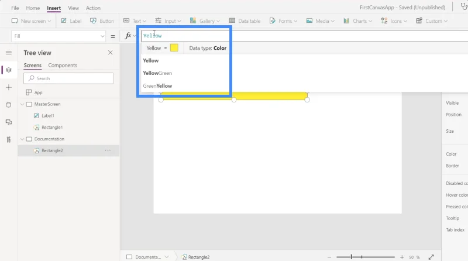Open the App checker stethoscope icon
This screenshot has width=468, height=261.
pos(464,6)
